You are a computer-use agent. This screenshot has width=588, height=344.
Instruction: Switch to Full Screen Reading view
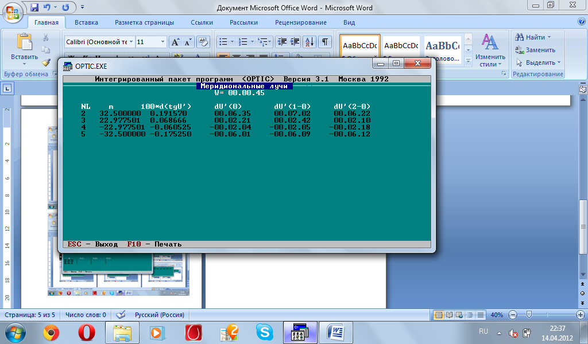pos(449,315)
